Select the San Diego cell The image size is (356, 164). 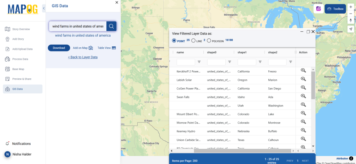(275, 88)
